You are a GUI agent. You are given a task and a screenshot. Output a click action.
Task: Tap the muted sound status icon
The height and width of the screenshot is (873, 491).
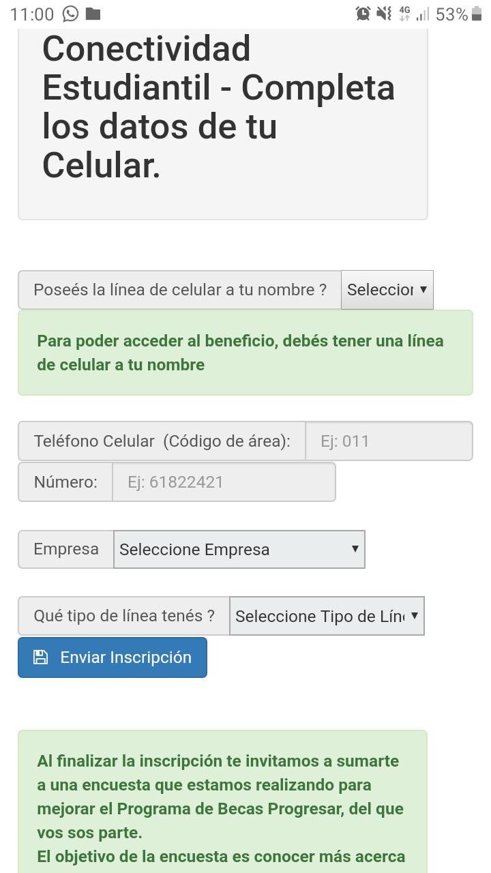384,14
